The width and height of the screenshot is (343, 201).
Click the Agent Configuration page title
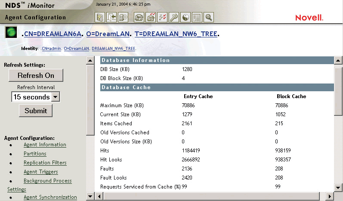coord(35,18)
